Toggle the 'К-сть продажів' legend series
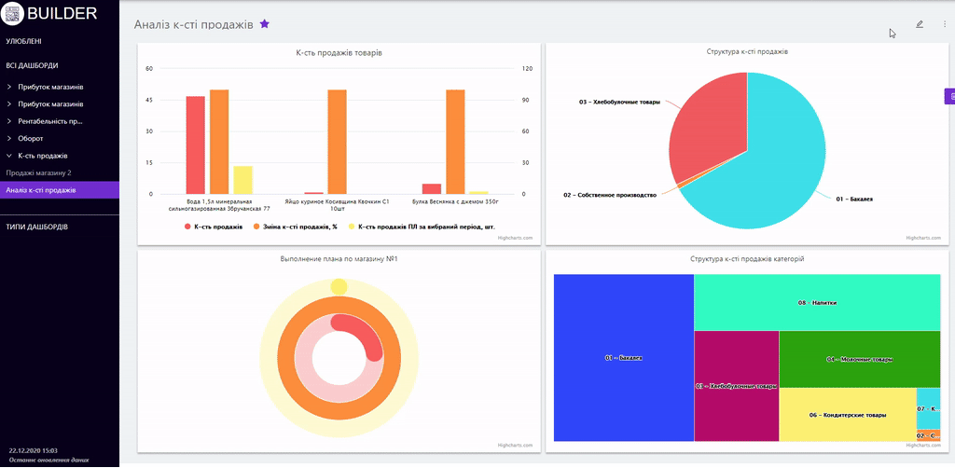The image size is (955, 468). pyautogui.click(x=215, y=227)
